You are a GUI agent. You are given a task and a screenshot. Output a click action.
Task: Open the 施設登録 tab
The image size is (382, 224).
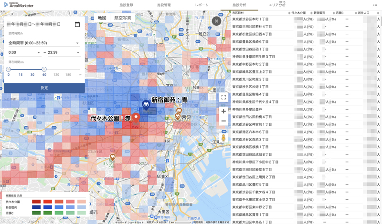tap(126, 5)
